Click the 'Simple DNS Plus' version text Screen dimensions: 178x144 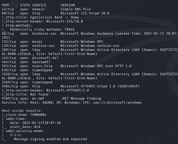pyautogui.click(x=75, y=9)
